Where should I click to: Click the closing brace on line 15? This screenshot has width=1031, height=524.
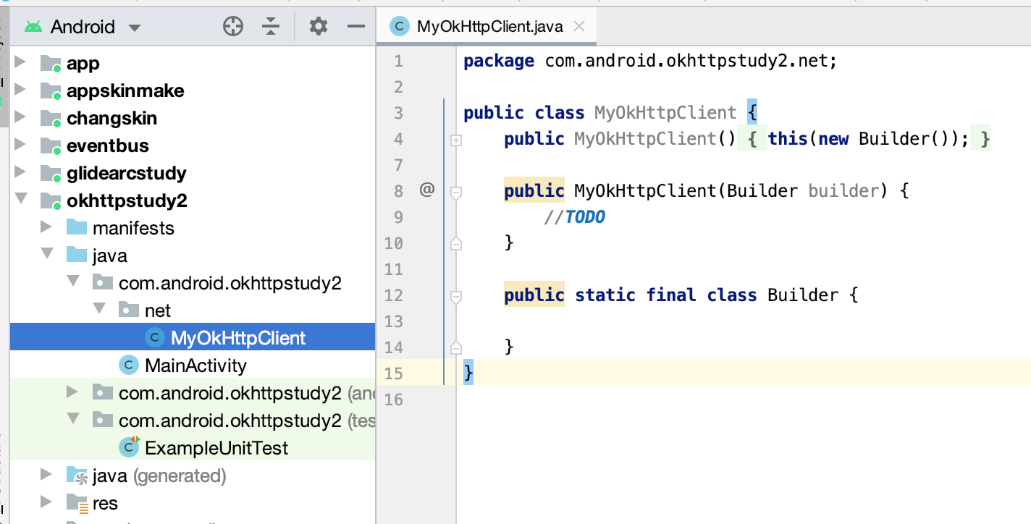(x=468, y=373)
